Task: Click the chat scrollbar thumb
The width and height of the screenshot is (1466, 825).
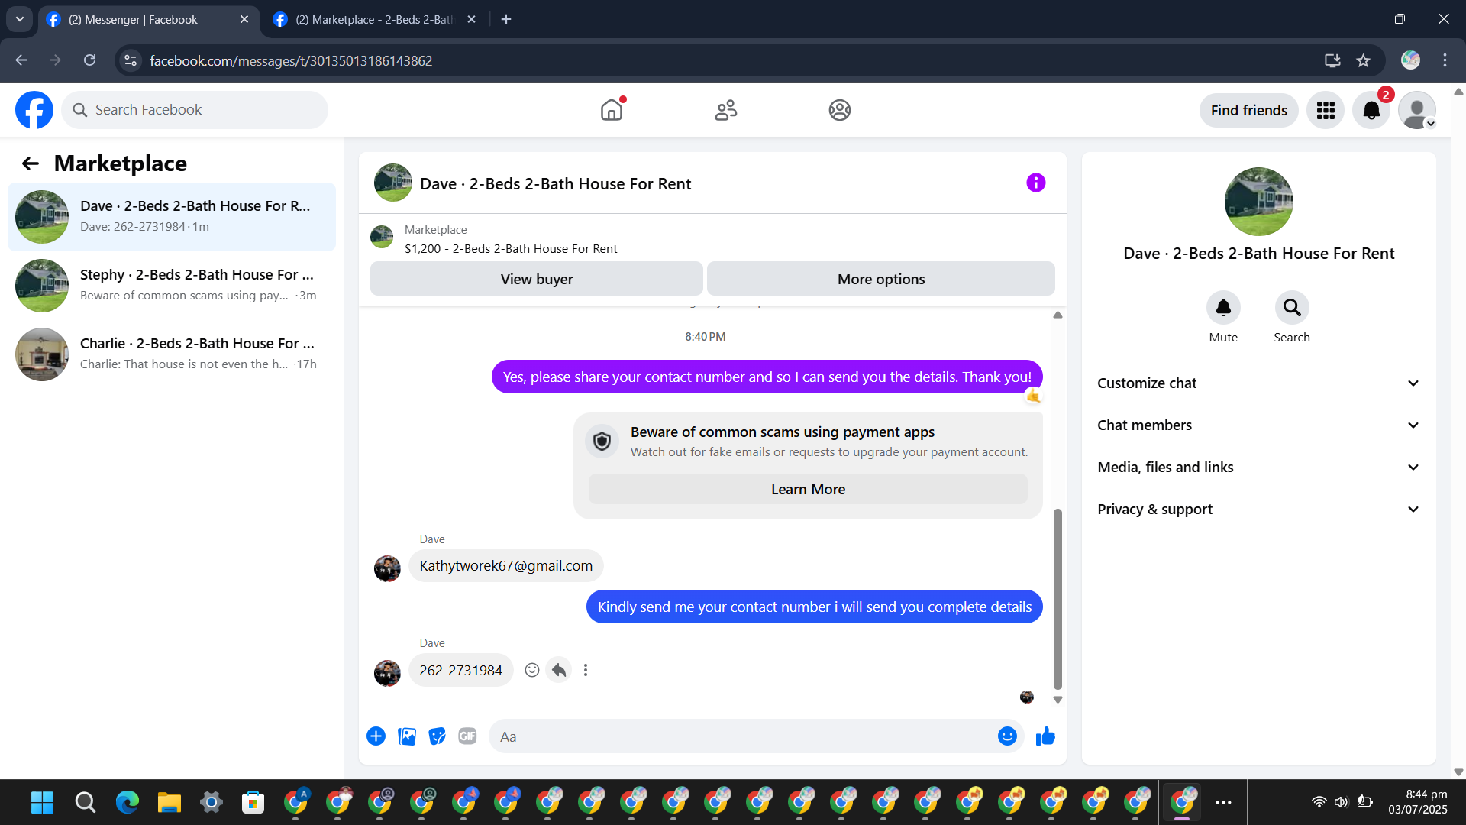Action: point(1058,600)
